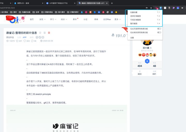Screen dimensions: 186x132
Task: Open 认证 in site navigation
Action: (x=86, y=19)
